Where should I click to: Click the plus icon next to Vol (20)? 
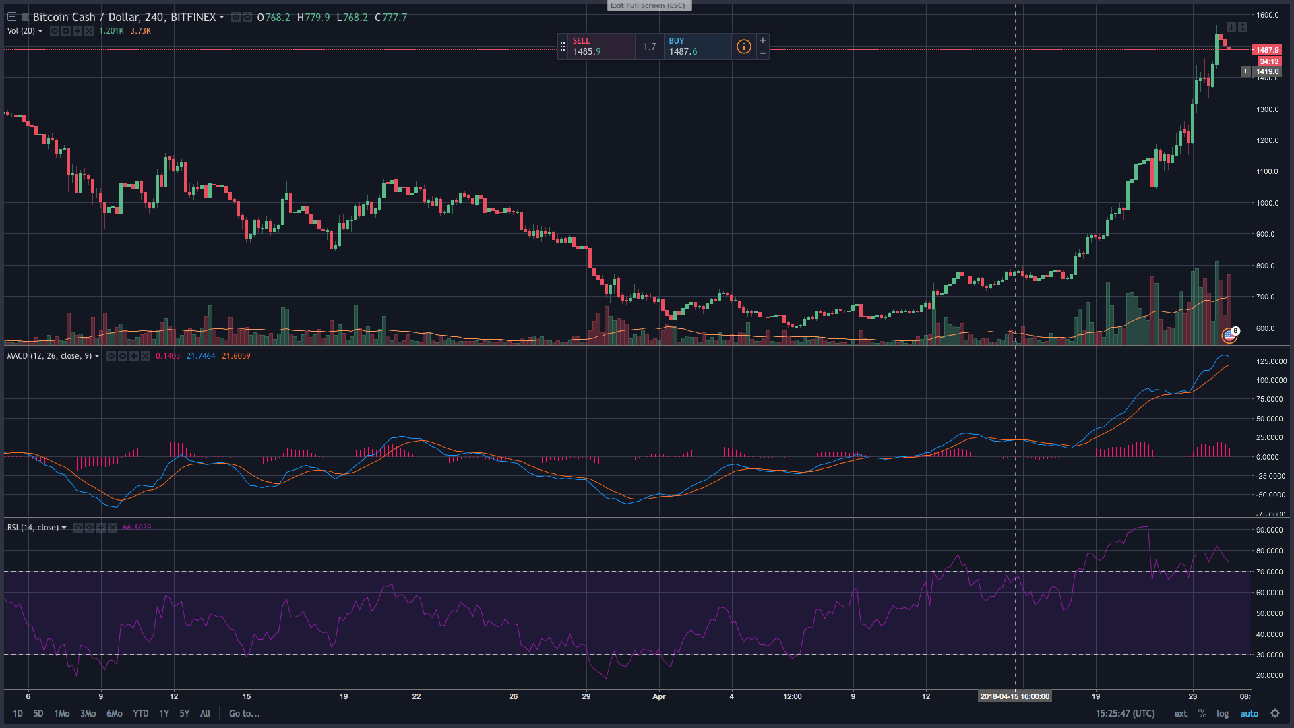pos(78,31)
